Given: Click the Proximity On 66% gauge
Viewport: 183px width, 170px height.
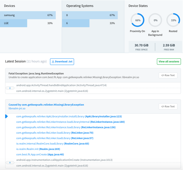Looking at the screenshot, I should click(x=137, y=20).
